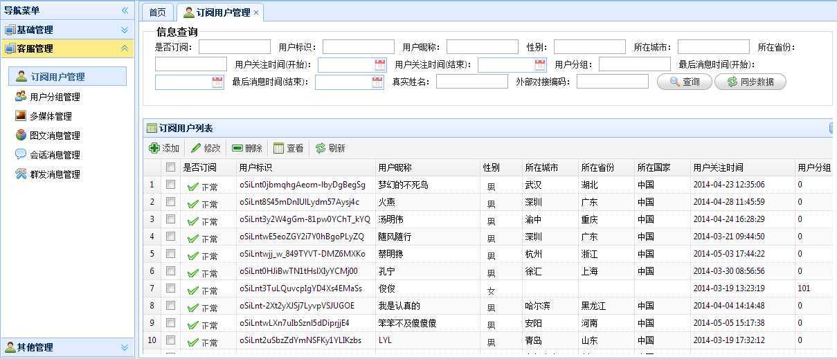Viewport: 837px width, 359px height.
Task: Sort by the 用户昵称 column header
Action: (x=427, y=167)
